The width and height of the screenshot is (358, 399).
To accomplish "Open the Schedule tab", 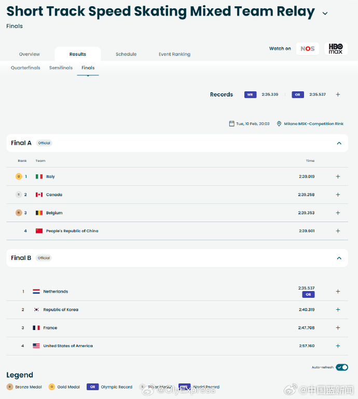I will 126,54.
